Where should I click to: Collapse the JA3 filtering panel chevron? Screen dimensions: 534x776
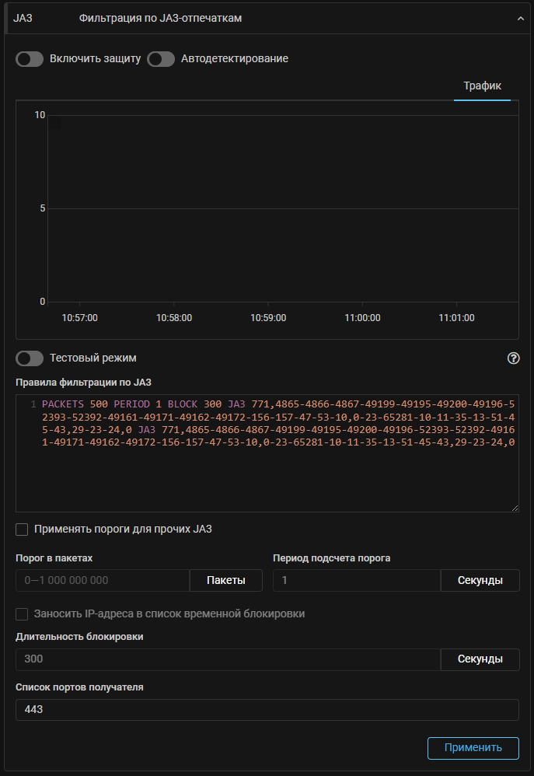520,19
